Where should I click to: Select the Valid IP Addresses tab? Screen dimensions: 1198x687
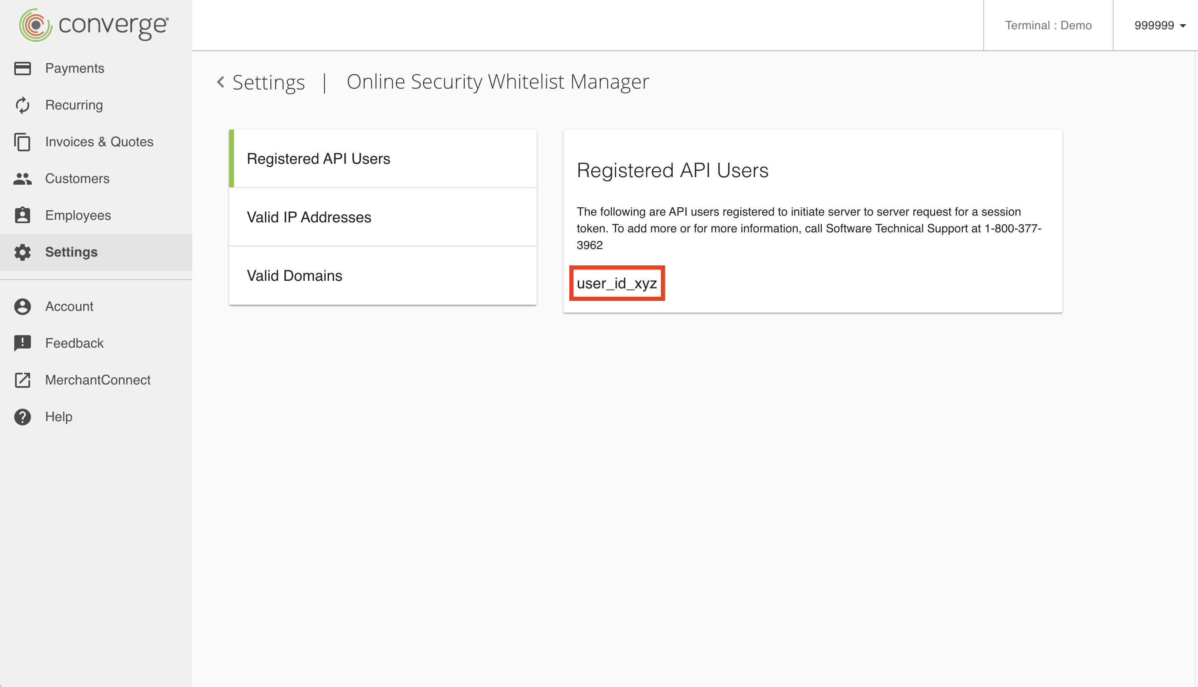382,217
